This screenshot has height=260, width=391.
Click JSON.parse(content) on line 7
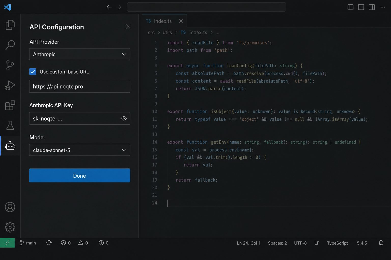pyautogui.click(x=219, y=89)
